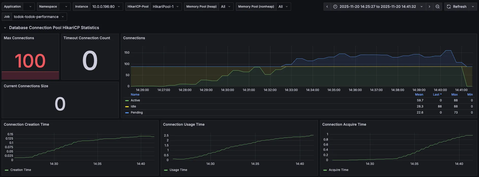Click the Max Connections value 100
The width and height of the screenshot is (479, 177).
tap(30, 61)
